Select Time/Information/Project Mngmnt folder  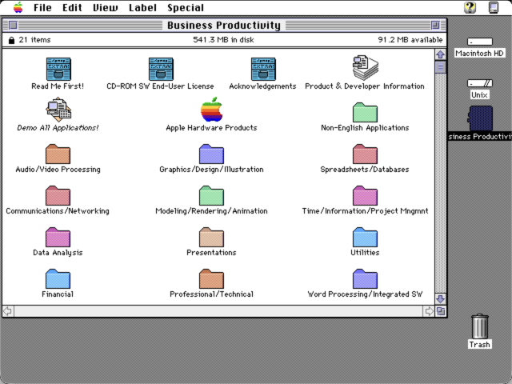pos(365,195)
